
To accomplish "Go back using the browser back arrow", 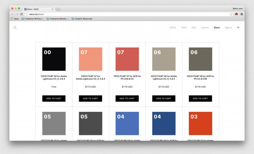I will 13,14.
